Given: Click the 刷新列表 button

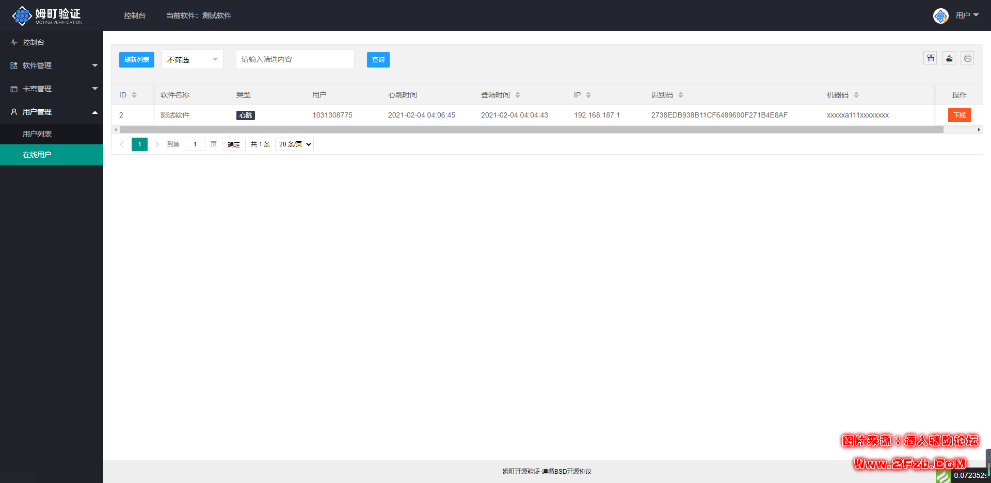Looking at the screenshot, I should [x=137, y=60].
